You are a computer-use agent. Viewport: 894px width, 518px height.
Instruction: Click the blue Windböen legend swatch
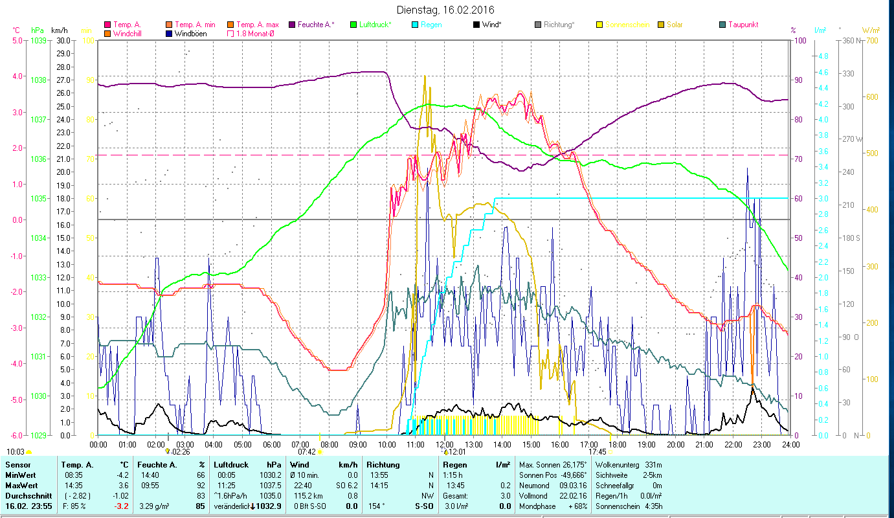170,34
